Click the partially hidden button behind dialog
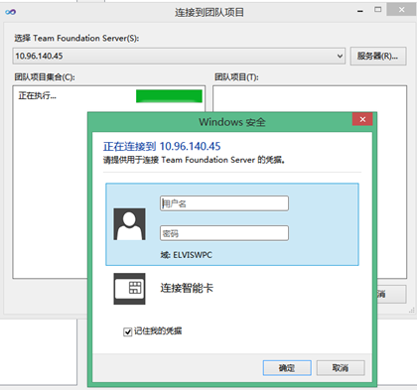 pyautogui.click(x=391, y=294)
